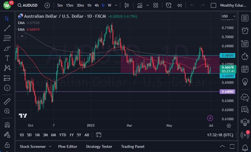Toggle Magnet mode in left toolbar
This screenshot has width=251, height=152.
click(7, 125)
